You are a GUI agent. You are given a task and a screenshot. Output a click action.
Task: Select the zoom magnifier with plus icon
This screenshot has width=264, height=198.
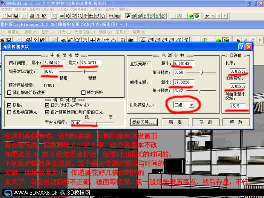(74, 16)
